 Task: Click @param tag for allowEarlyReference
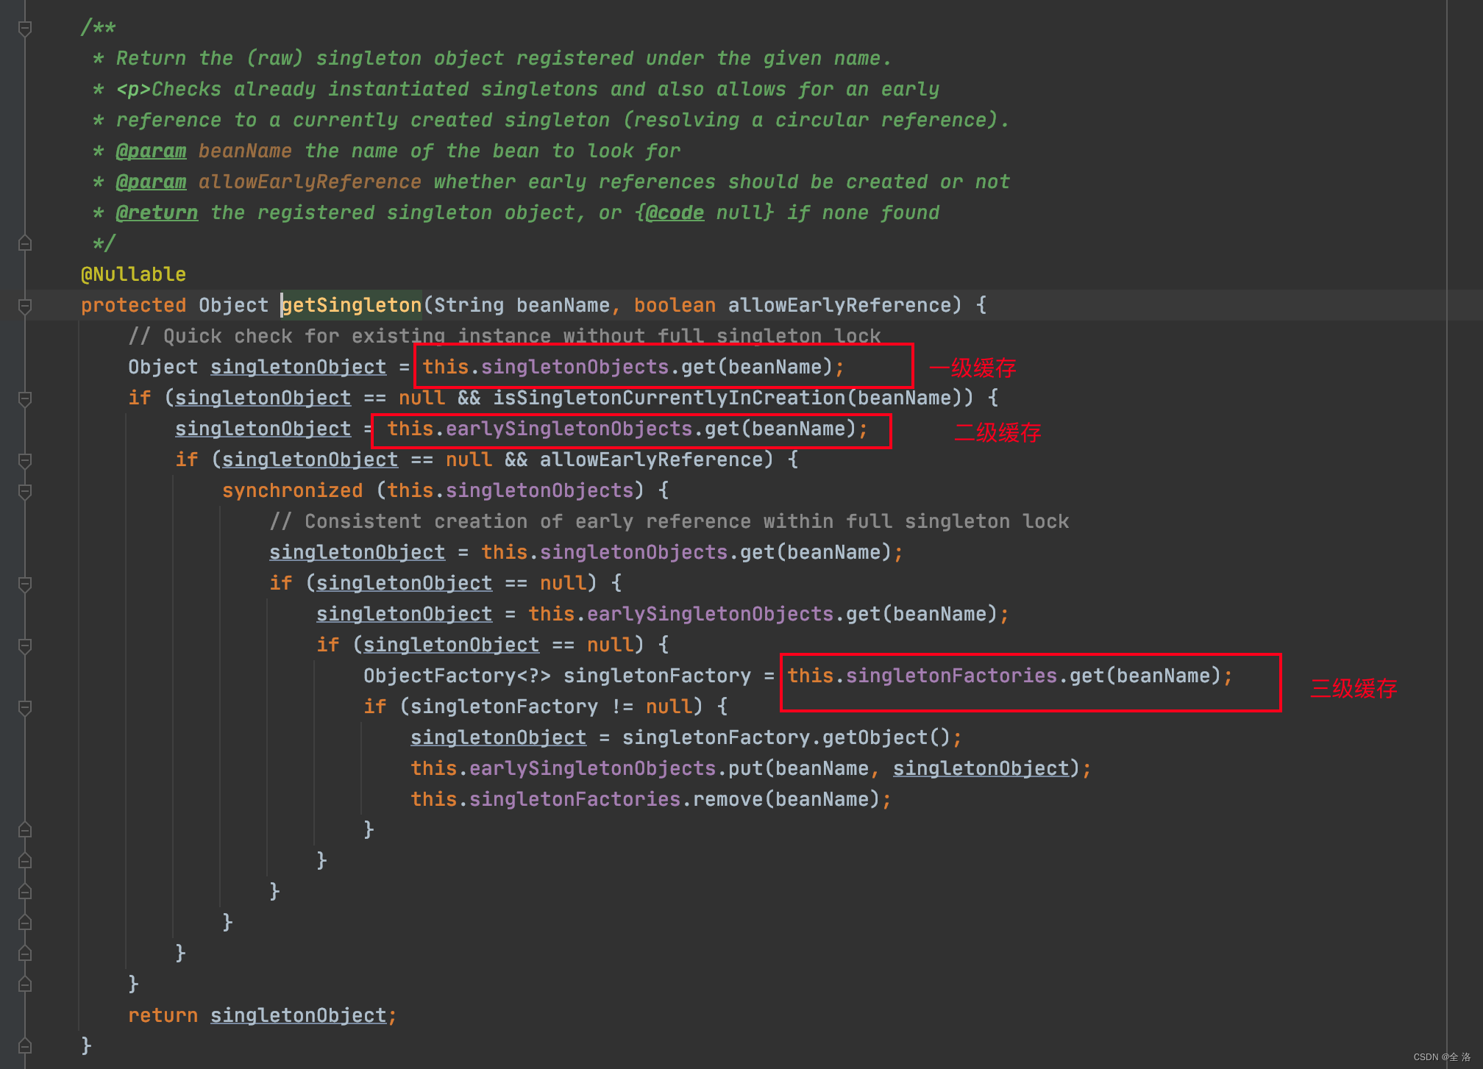pyautogui.click(x=151, y=182)
